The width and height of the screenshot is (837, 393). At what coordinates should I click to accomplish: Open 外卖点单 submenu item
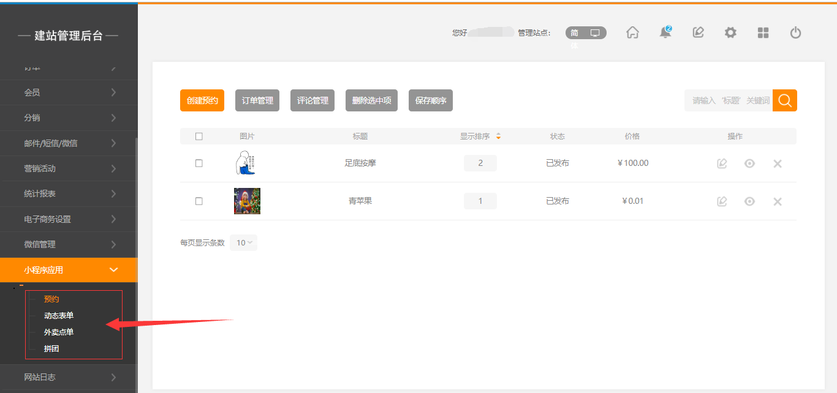pyautogui.click(x=59, y=332)
